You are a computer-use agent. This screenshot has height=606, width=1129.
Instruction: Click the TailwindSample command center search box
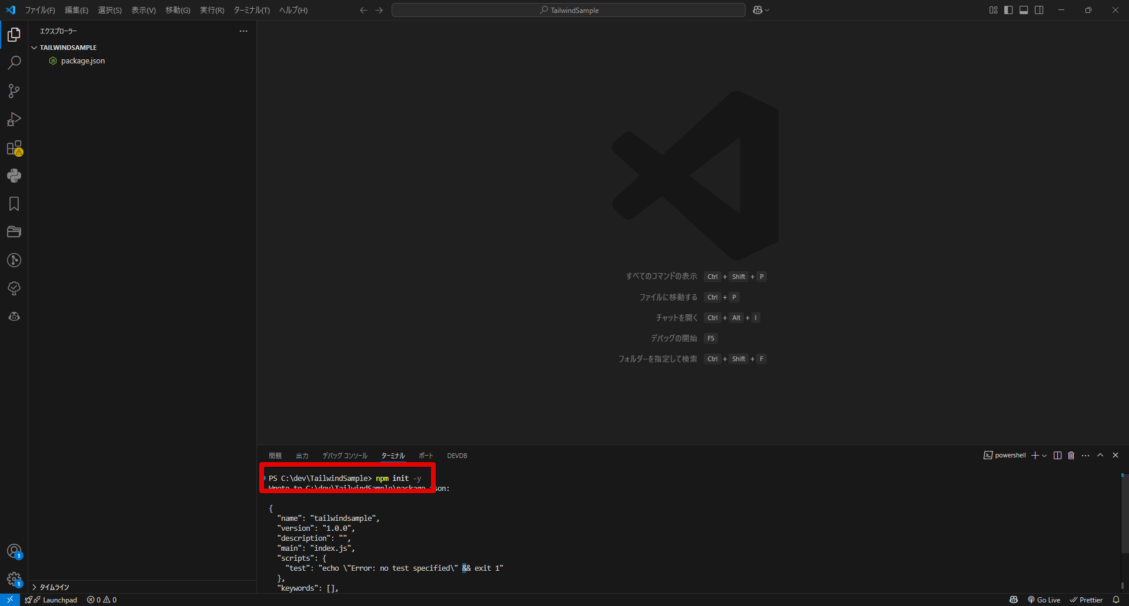click(569, 10)
